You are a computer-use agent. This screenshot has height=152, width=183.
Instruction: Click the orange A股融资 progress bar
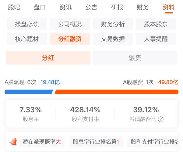coord(116,92)
